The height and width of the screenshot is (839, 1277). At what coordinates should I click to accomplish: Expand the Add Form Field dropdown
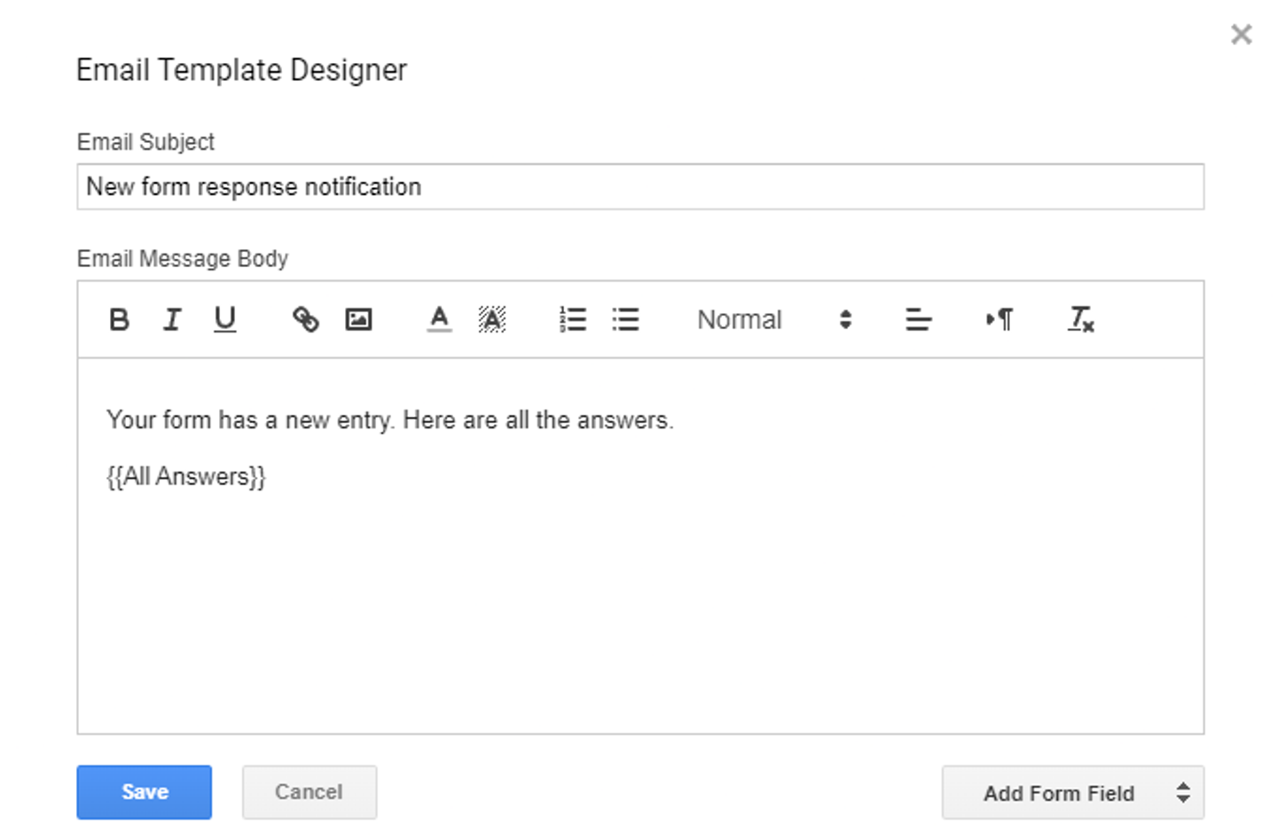point(1072,793)
